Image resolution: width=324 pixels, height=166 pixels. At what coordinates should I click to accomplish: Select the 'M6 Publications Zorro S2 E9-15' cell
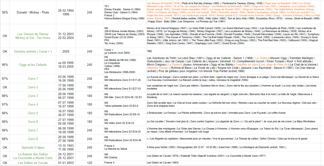(x=125, y=113)
